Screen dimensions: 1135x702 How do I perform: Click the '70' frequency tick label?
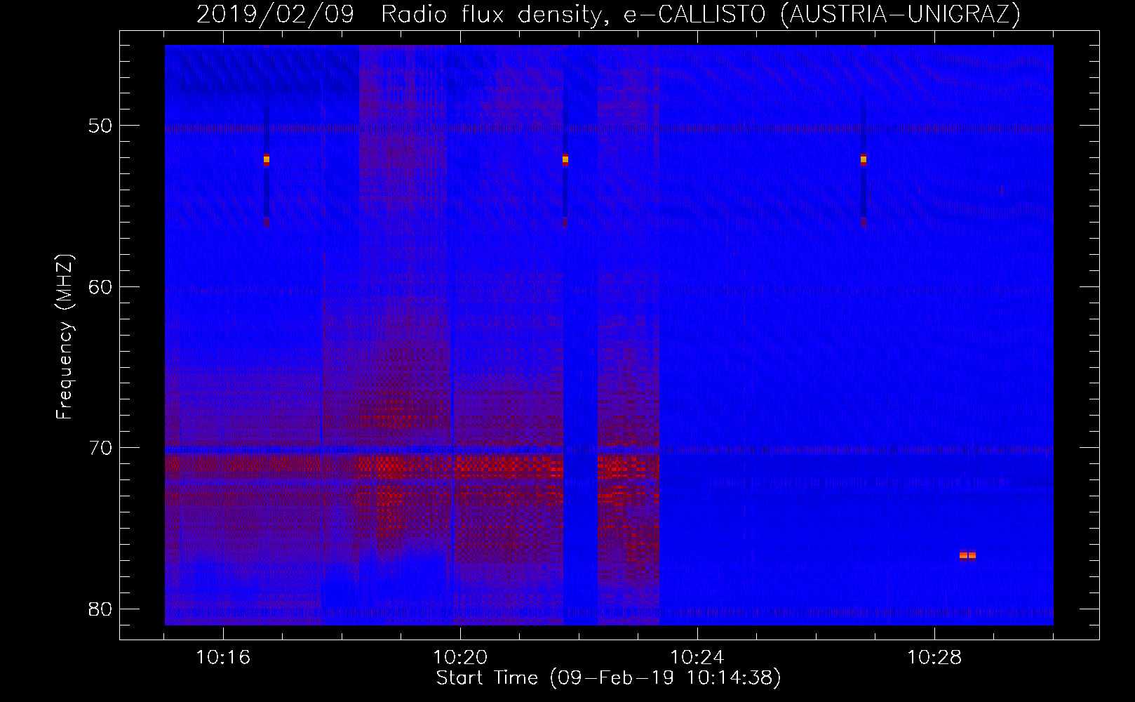pyautogui.click(x=100, y=448)
